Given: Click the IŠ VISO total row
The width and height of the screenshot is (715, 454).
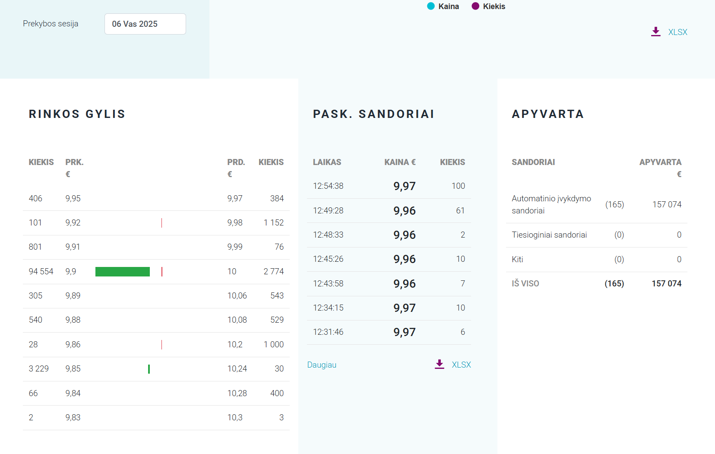Looking at the screenshot, I should (x=596, y=284).
